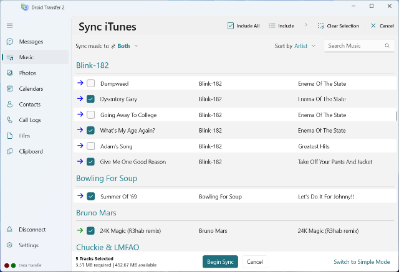399x272 pixels.
Task: Open the Calendars section
Action: [x=35, y=88]
